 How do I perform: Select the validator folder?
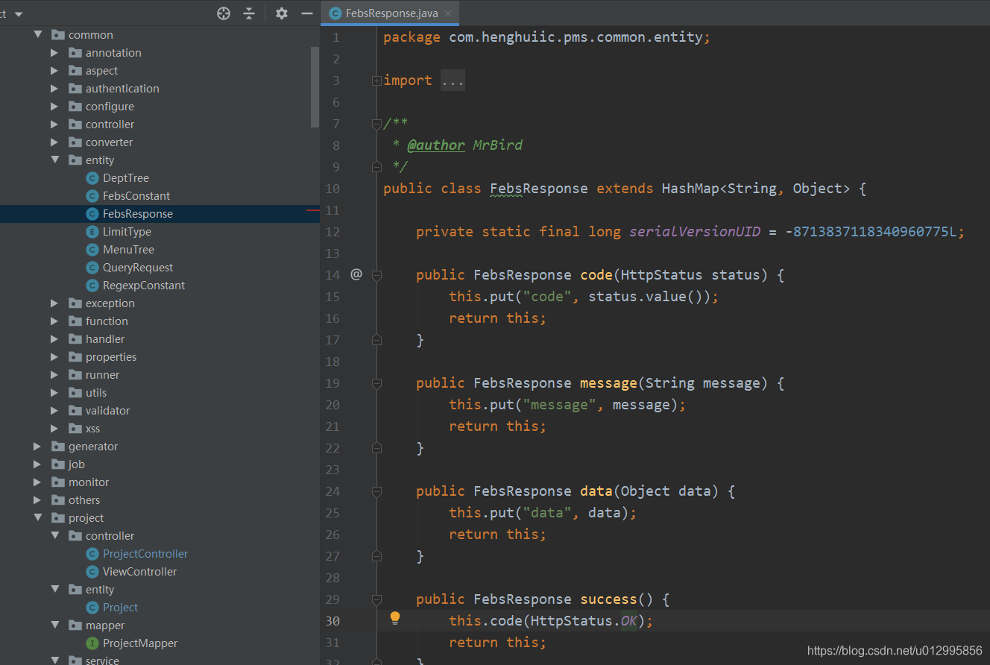tap(107, 410)
